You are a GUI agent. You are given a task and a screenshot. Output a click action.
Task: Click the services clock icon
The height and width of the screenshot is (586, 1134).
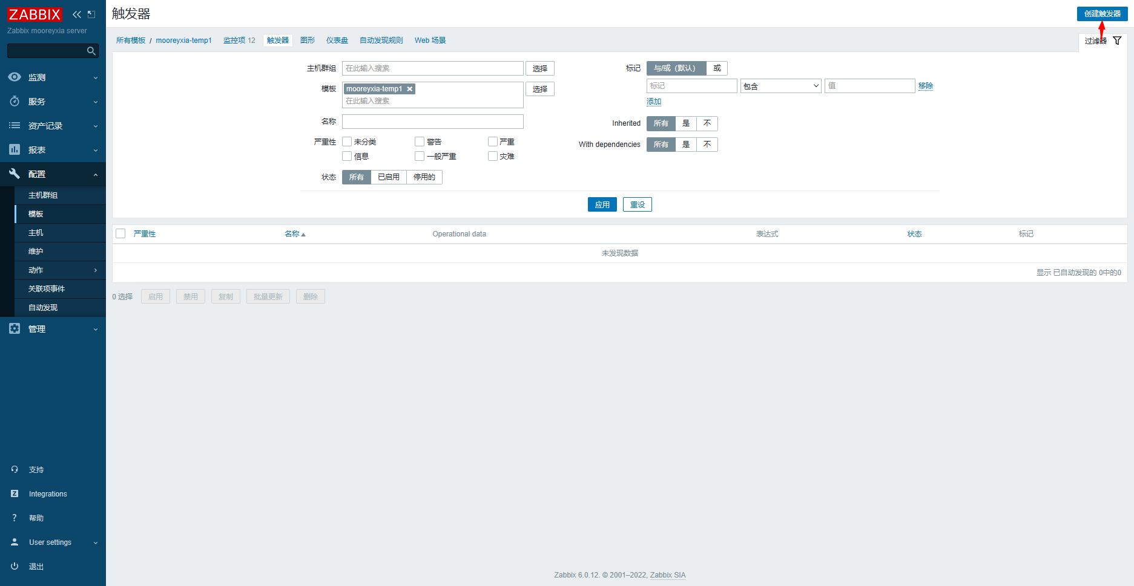[15, 101]
